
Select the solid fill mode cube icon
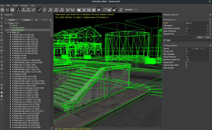coord(114,10)
